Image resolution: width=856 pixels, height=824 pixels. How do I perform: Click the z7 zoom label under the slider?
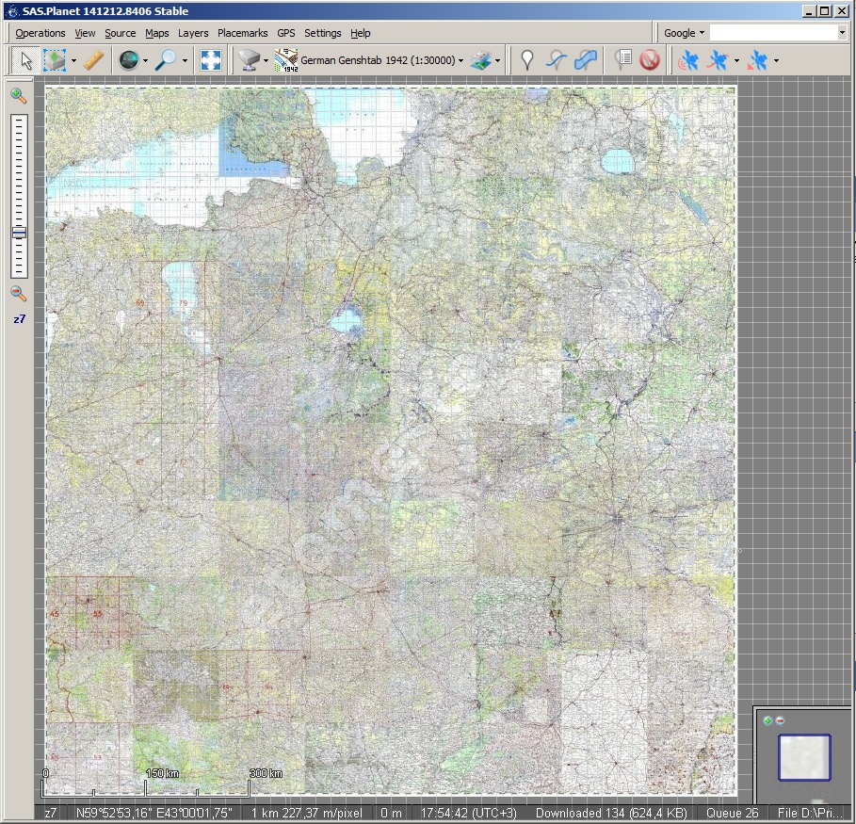tap(19, 319)
